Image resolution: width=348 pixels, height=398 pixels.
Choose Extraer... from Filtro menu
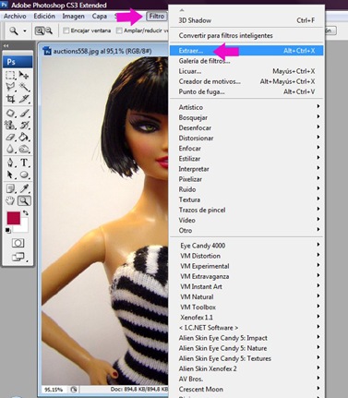coord(246,51)
